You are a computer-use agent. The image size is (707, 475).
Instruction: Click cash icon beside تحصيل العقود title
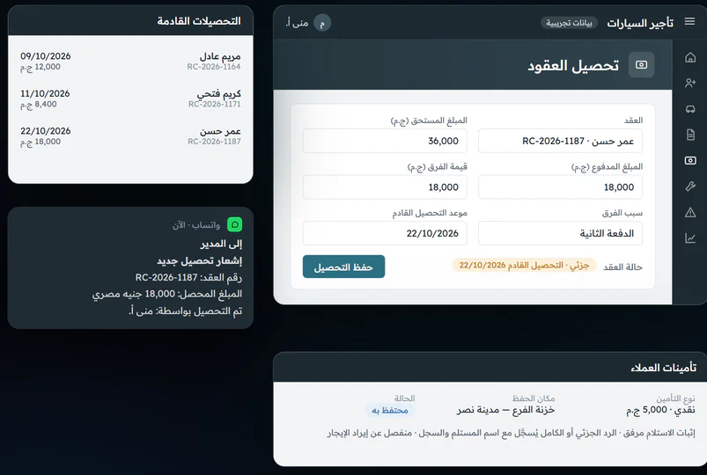(x=641, y=65)
